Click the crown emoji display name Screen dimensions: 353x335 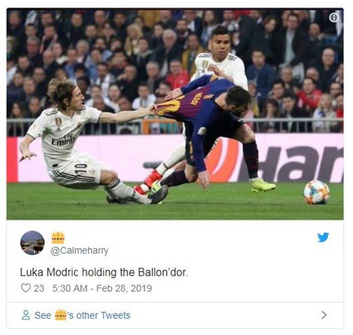tap(58, 238)
